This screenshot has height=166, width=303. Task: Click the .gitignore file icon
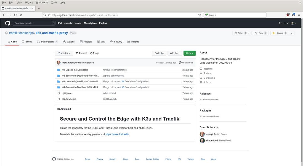pyautogui.click(x=59, y=93)
